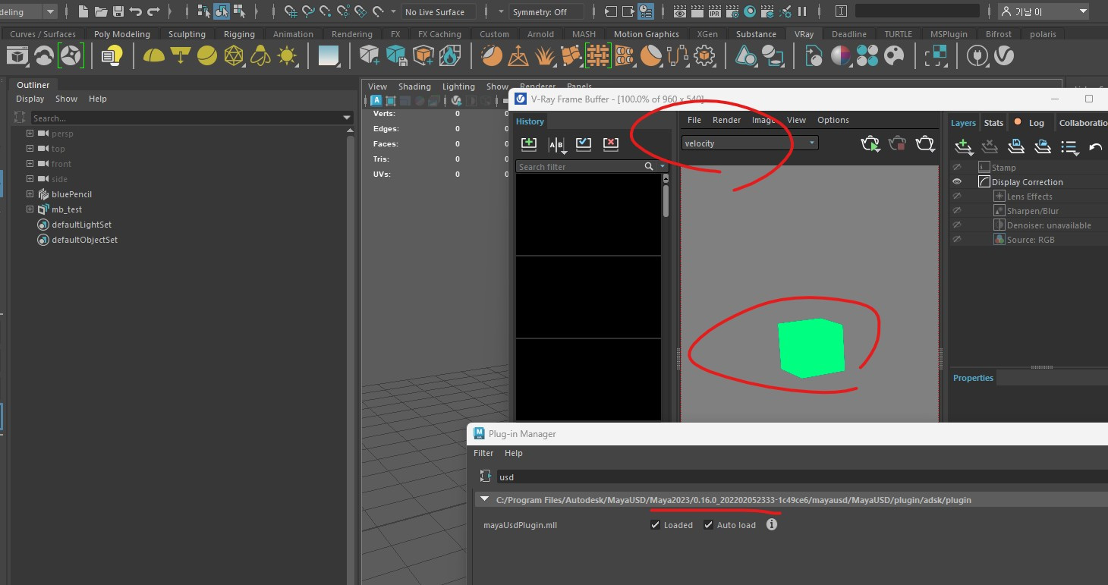Pause Viewport 2.0 update button
1108x585 pixels.
coord(801,11)
